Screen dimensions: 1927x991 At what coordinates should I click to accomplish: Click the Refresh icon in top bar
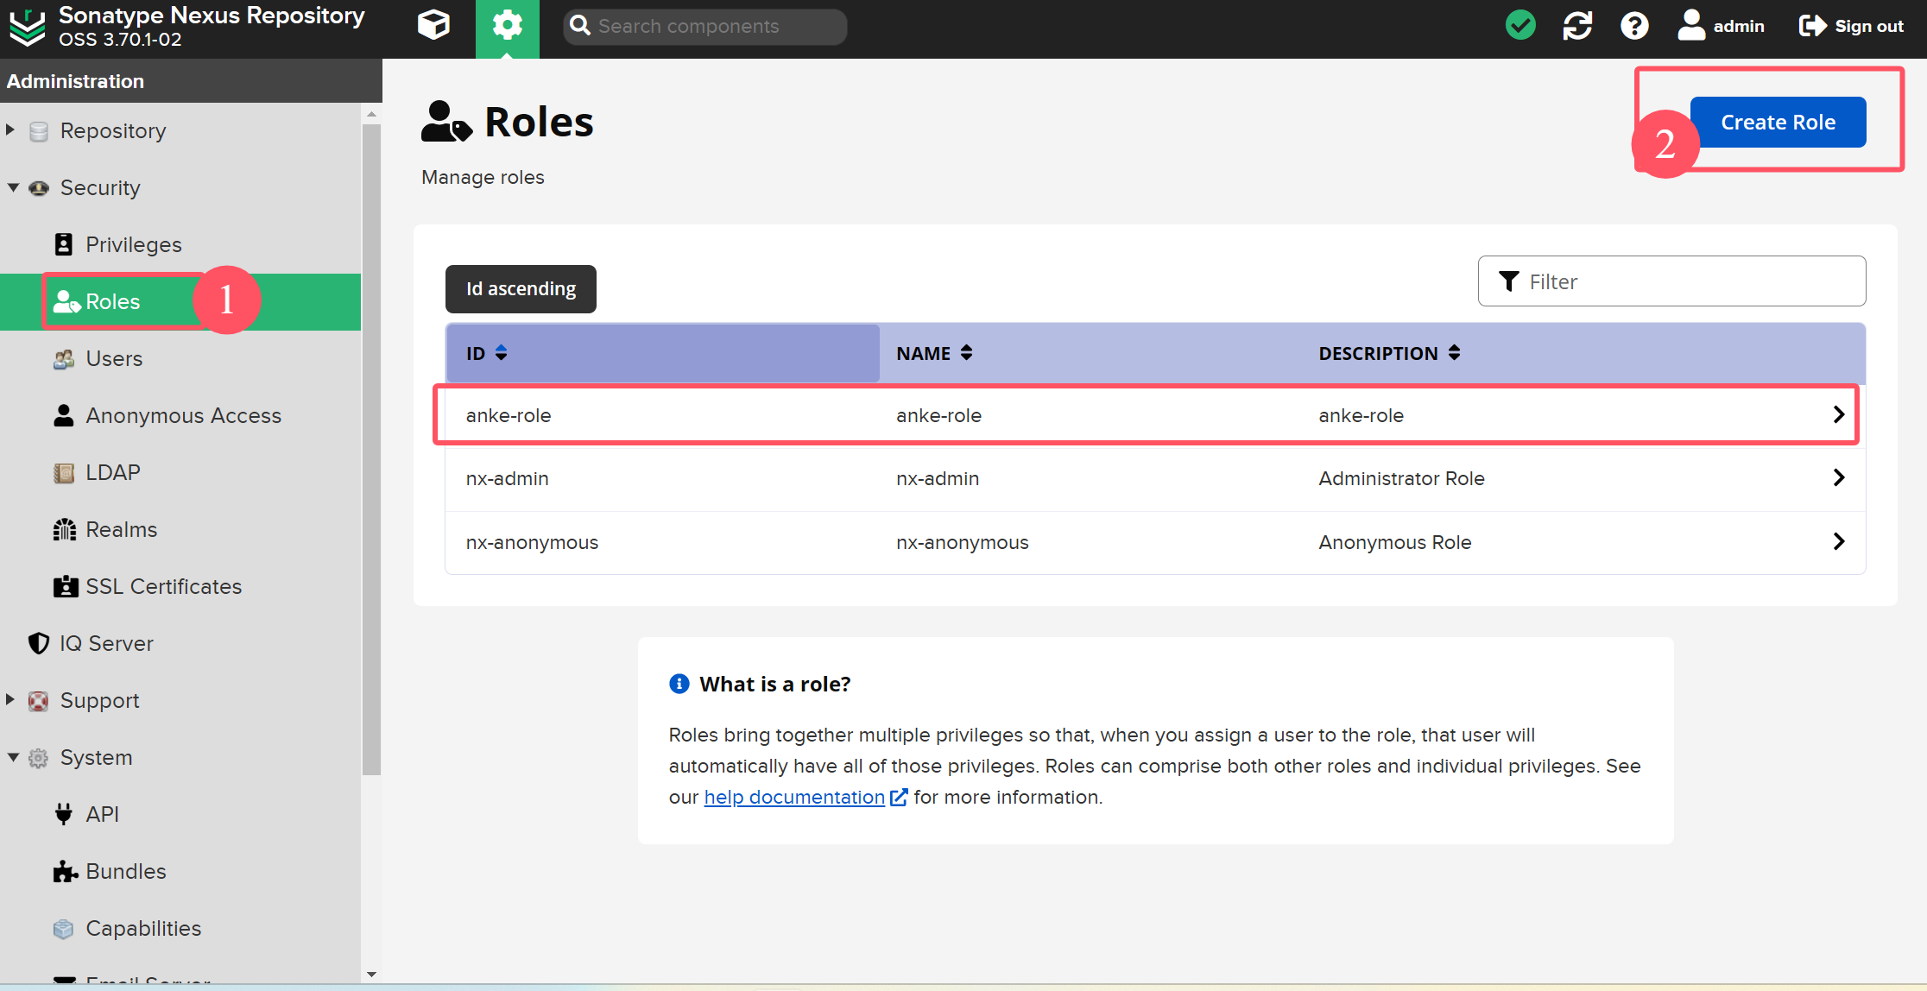[x=1577, y=26]
